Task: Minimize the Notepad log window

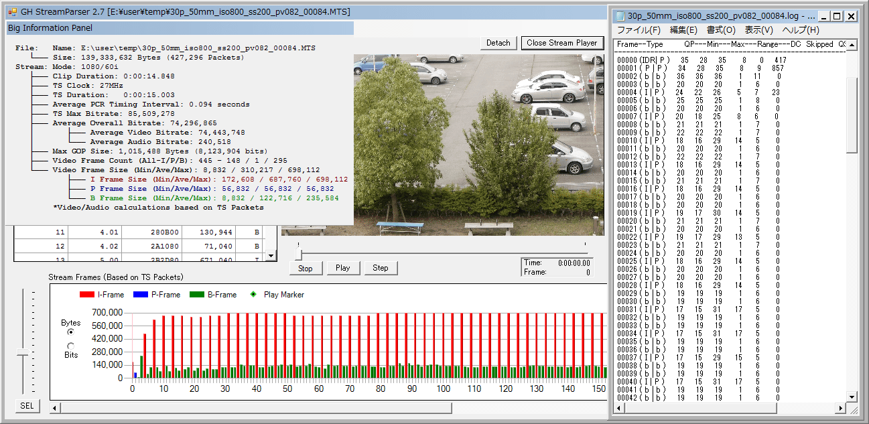Action: tap(825, 16)
